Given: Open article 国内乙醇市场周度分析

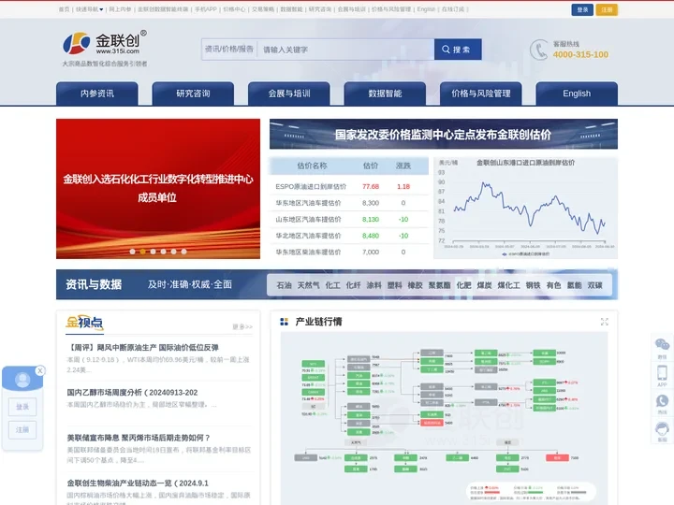Looking at the screenshot, I should (132, 393).
